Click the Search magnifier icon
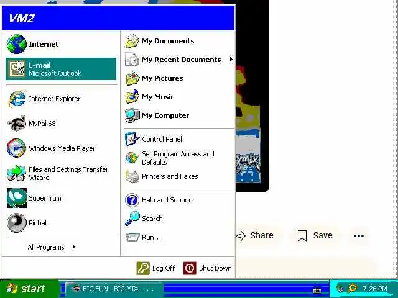This screenshot has height=298, width=398. [x=132, y=219]
